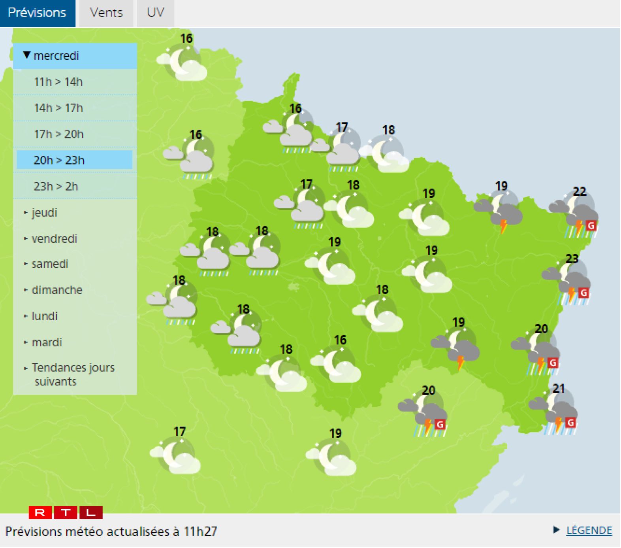Click the clear night icon showing 18° on the coast

pos(386,154)
